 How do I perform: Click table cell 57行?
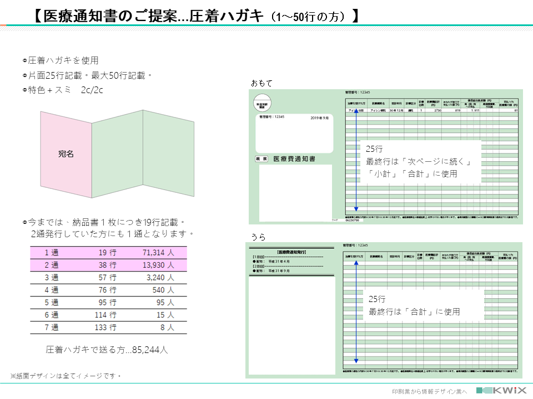(x=108, y=278)
